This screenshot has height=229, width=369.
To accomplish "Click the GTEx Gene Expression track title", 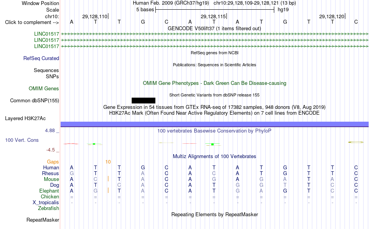I will click(x=214, y=107).
